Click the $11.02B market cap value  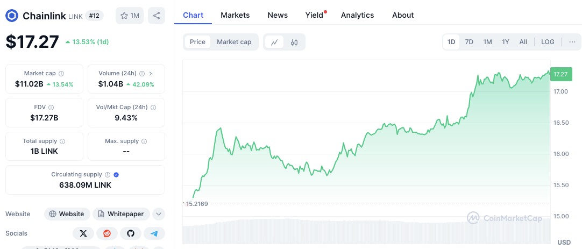pyautogui.click(x=29, y=84)
